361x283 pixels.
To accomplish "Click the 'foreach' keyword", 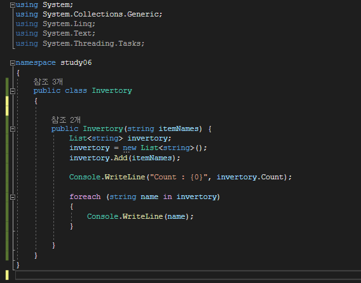I will click(85, 197).
